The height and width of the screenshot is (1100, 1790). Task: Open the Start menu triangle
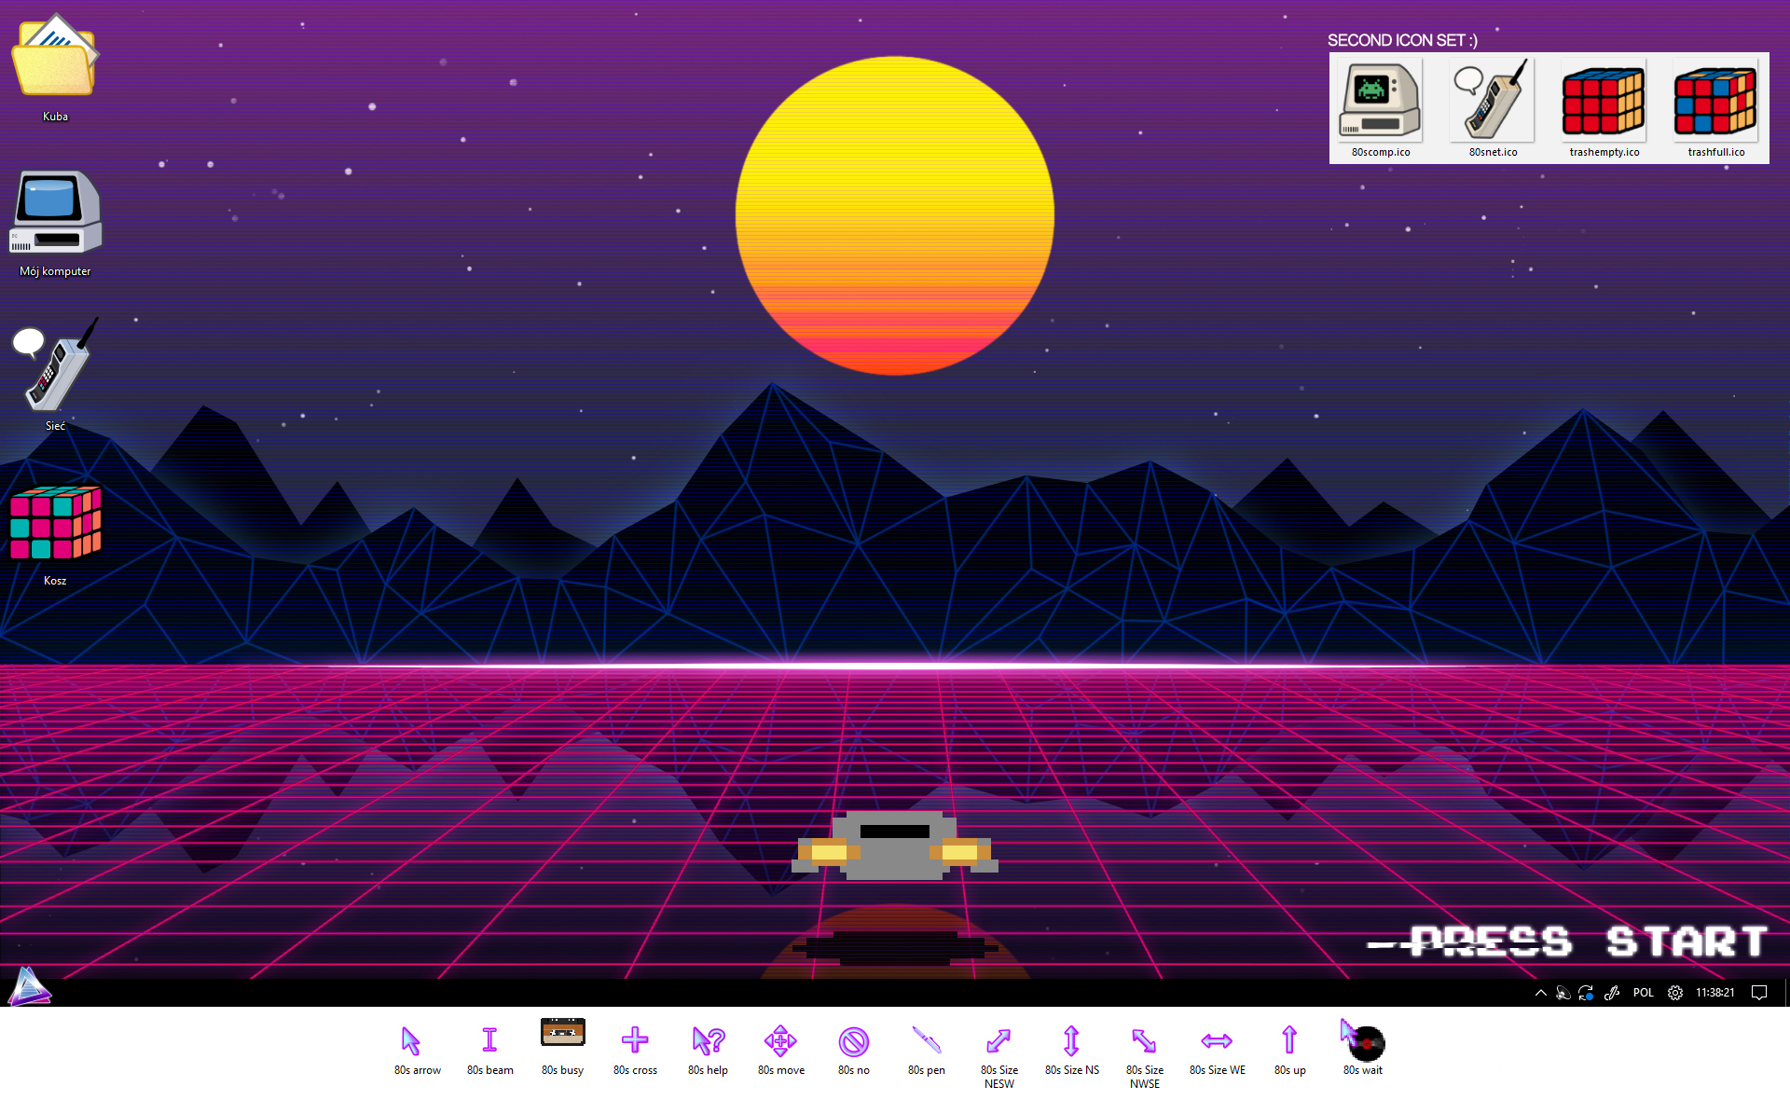[29, 988]
